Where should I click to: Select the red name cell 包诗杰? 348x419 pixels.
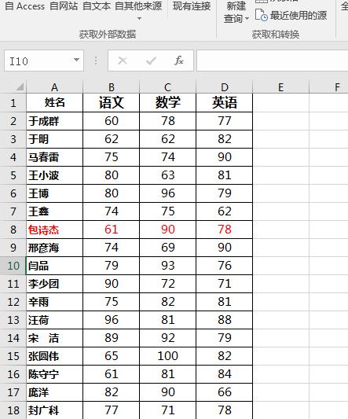coord(55,230)
